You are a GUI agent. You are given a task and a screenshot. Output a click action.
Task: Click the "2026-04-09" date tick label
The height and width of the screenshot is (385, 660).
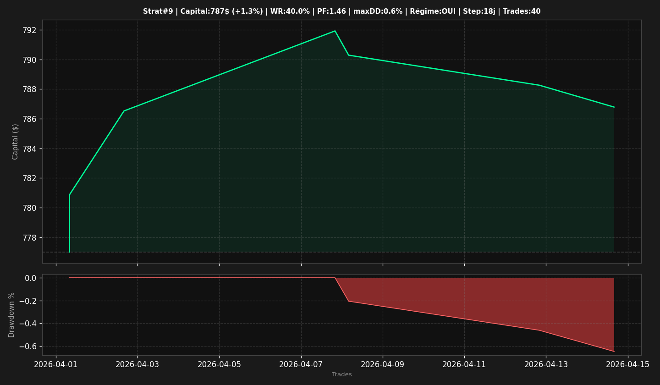tap(383, 364)
